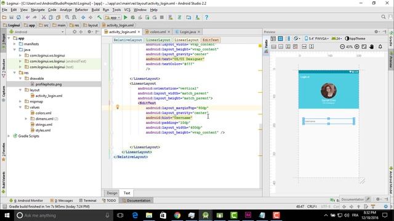Screen dimensions: 394x221
Task: Switch to the Login.java editor tab
Action: (188, 32)
